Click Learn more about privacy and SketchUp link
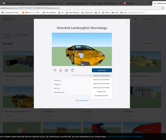Image resolution: width=166 pixels, height=140 pixels. pyautogui.click(x=125, y=137)
